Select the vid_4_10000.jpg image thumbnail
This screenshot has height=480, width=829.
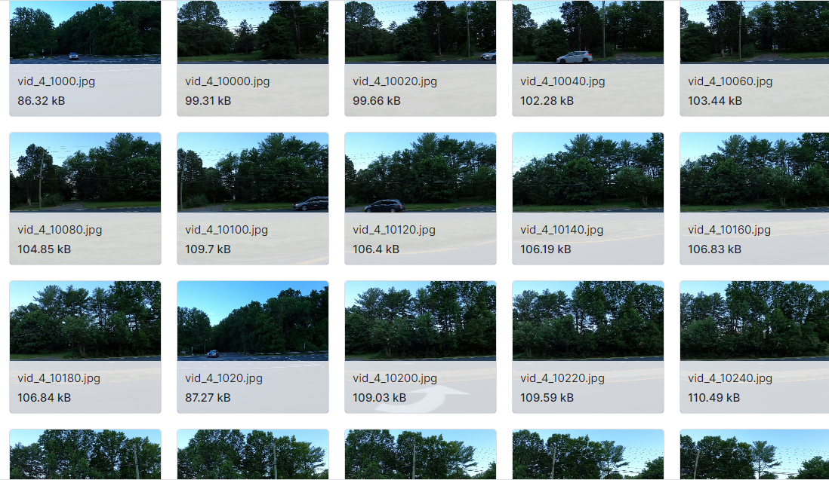253,32
